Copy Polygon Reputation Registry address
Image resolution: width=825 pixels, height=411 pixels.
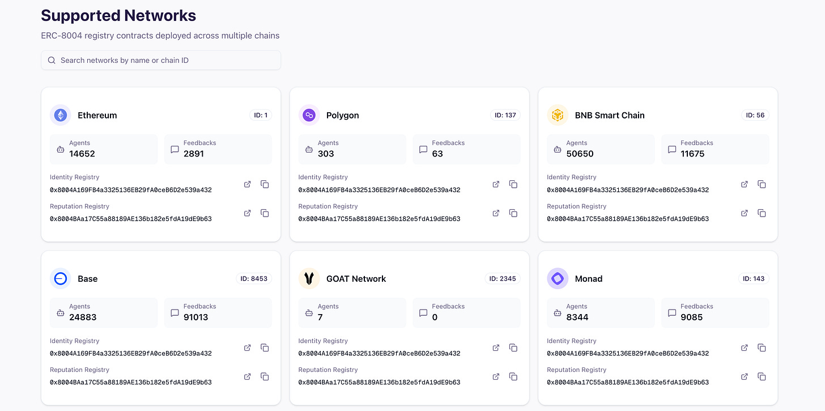513,213
